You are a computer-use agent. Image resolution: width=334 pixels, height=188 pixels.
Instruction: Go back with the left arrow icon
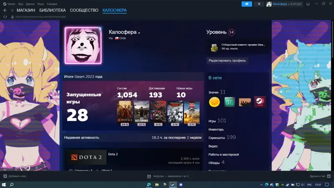(x=5, y=10)
